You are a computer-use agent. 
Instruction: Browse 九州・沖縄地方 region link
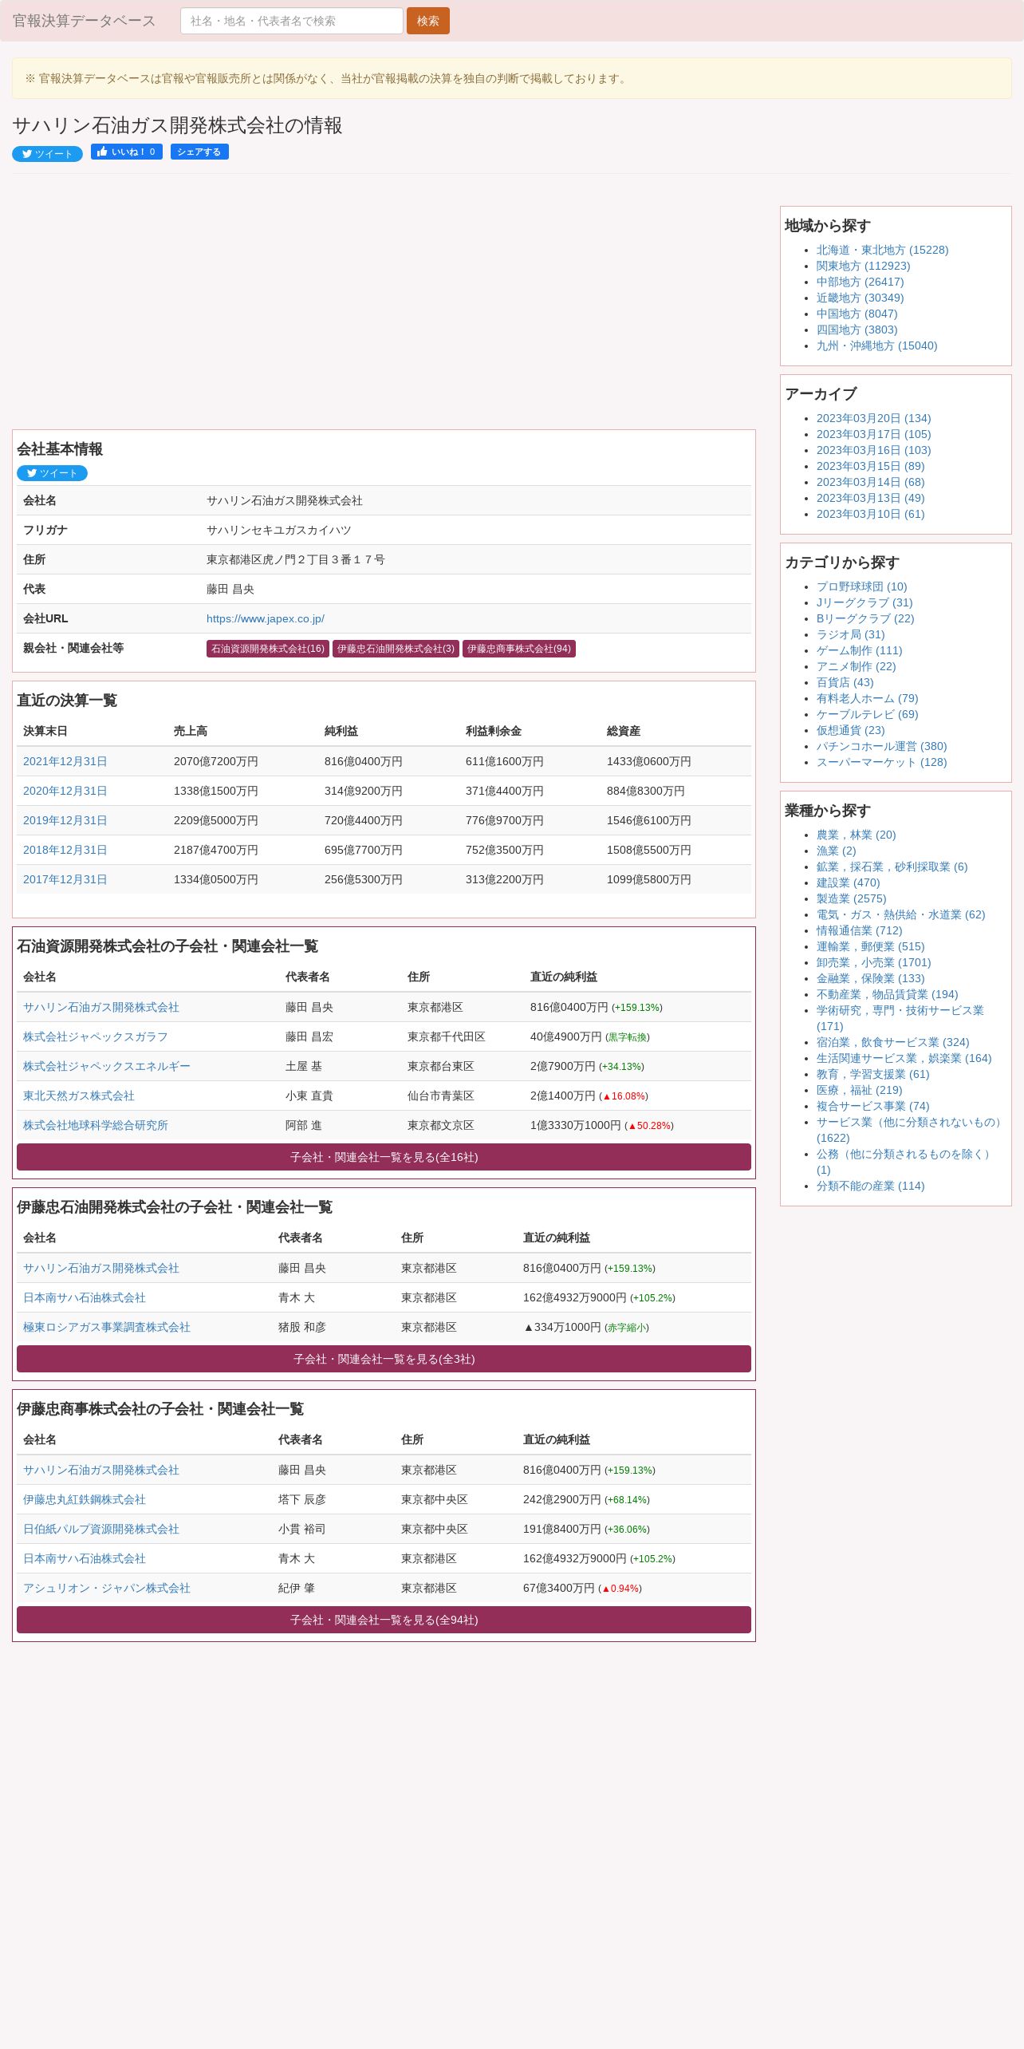[876, 345]
